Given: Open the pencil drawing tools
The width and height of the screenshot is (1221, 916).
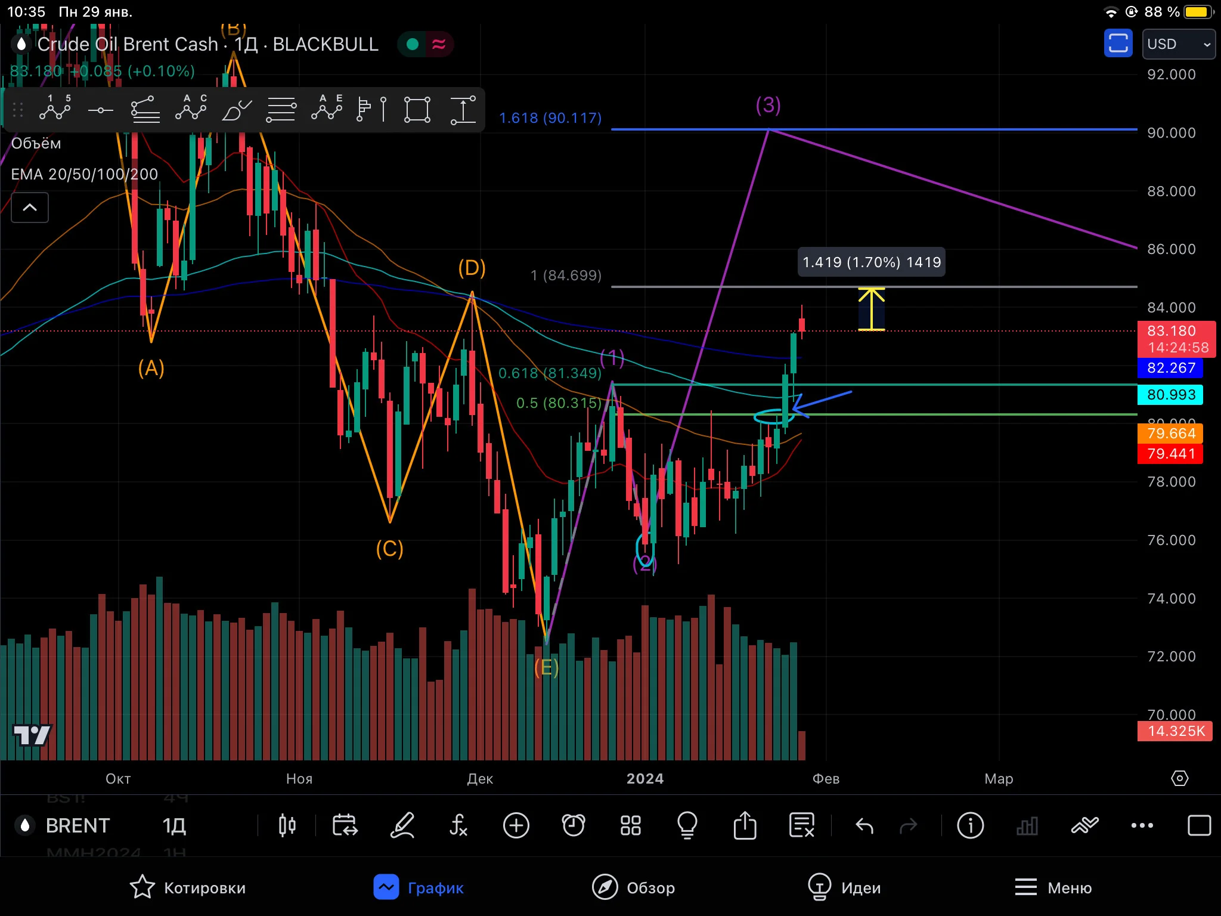Looking at the screenshot, I should pyautogui.click(x=402, y=825).
